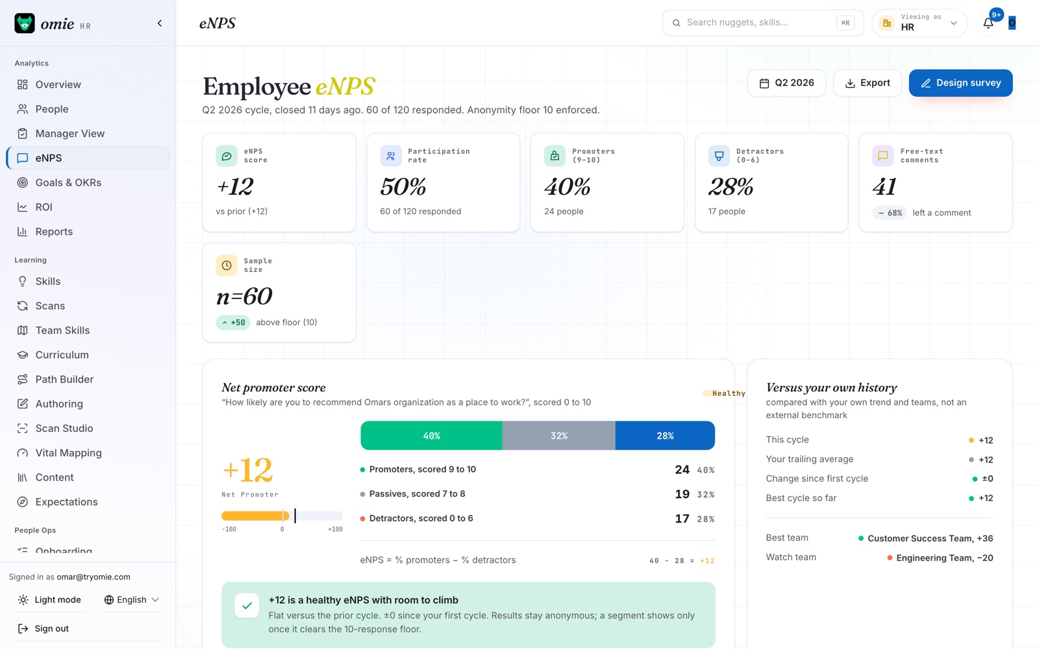Click the green 40% promoters bar segment
Image resolution: width=1039 pixels, height=649 pixels.
click(431, 435)
